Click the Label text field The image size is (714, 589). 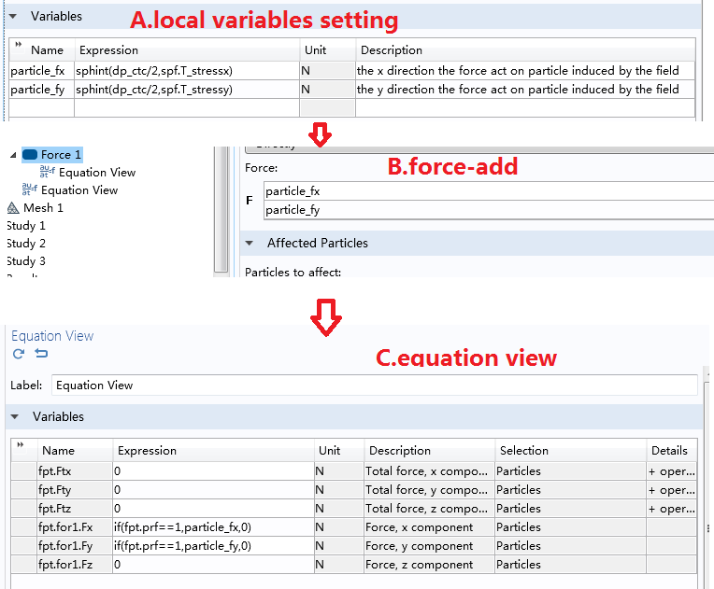point(374,386)
